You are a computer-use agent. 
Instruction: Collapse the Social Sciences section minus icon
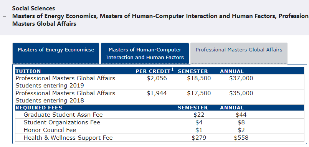tap(5, 16)
